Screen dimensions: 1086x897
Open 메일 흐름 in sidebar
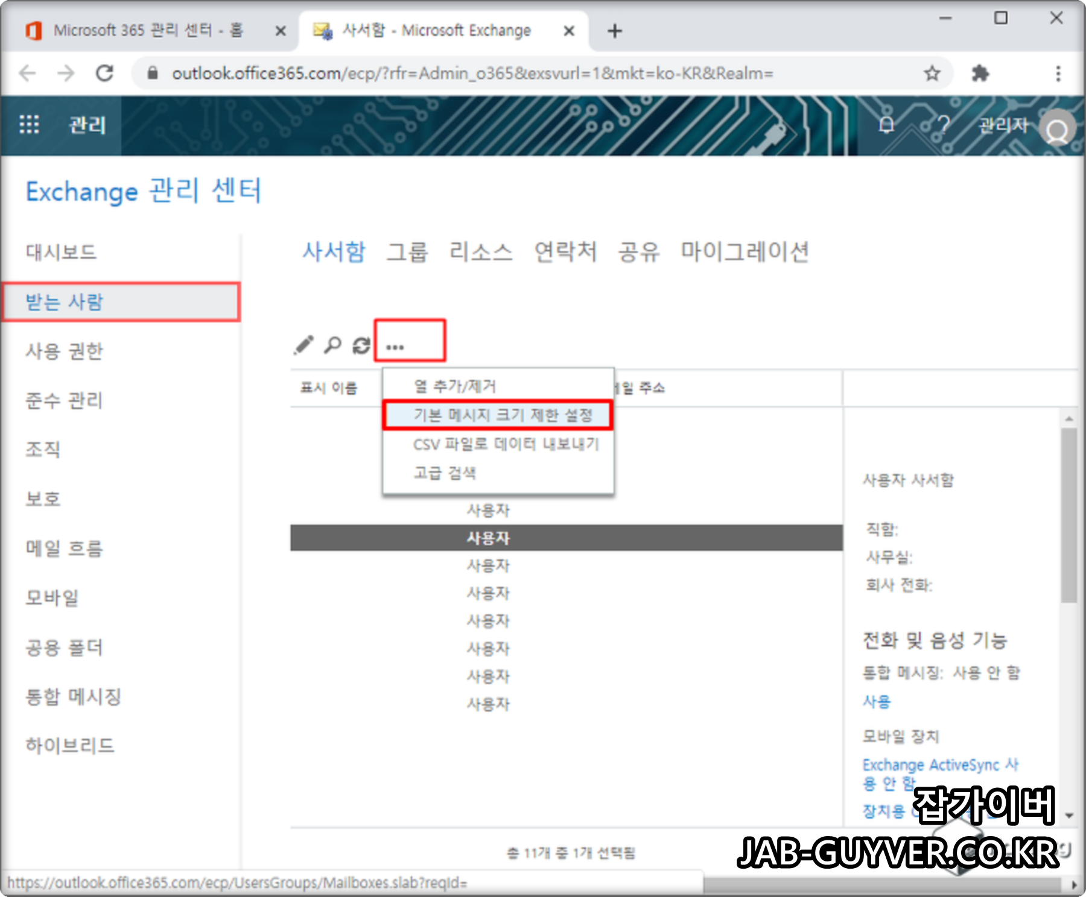point(64,548)
